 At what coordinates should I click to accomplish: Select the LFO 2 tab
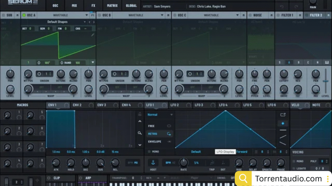(175, 105)
